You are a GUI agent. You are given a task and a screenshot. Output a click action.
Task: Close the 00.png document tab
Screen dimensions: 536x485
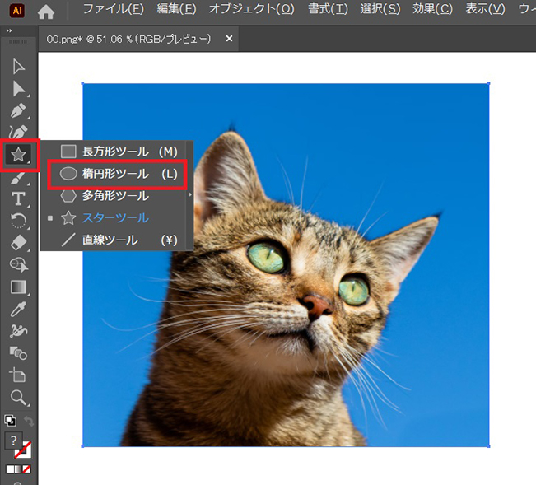(229, 39)
